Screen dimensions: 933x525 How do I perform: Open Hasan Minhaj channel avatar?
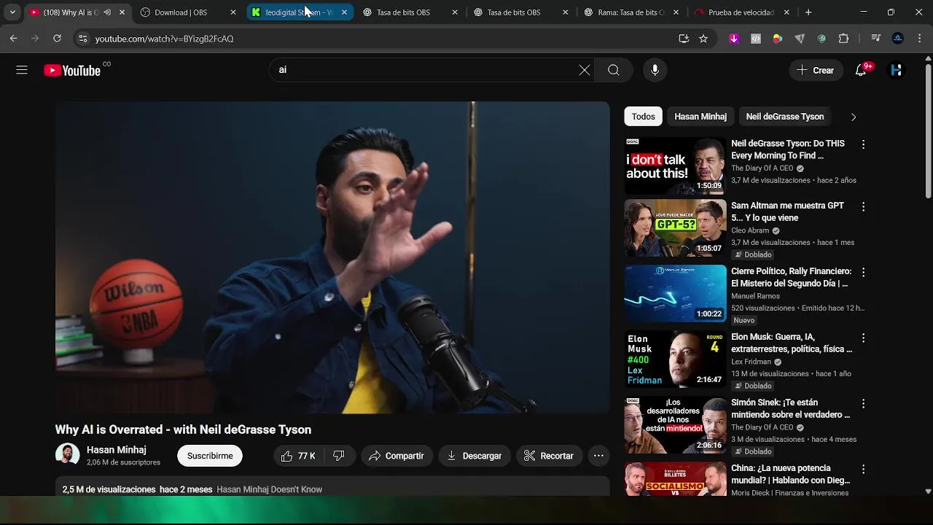click(x=68, y=455)
